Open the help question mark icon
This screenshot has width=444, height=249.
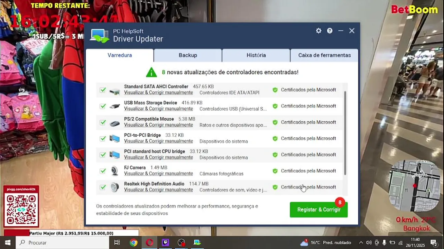pyautogui.click(x=330, y=31)
